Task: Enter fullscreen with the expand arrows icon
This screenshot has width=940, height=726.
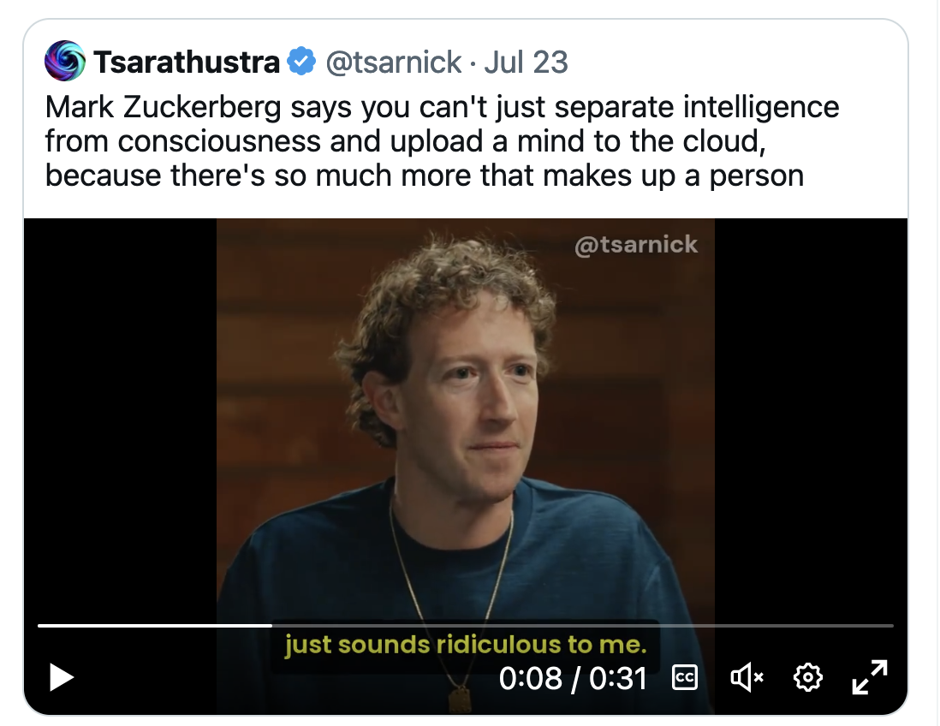Action: [x=870, y=677]
